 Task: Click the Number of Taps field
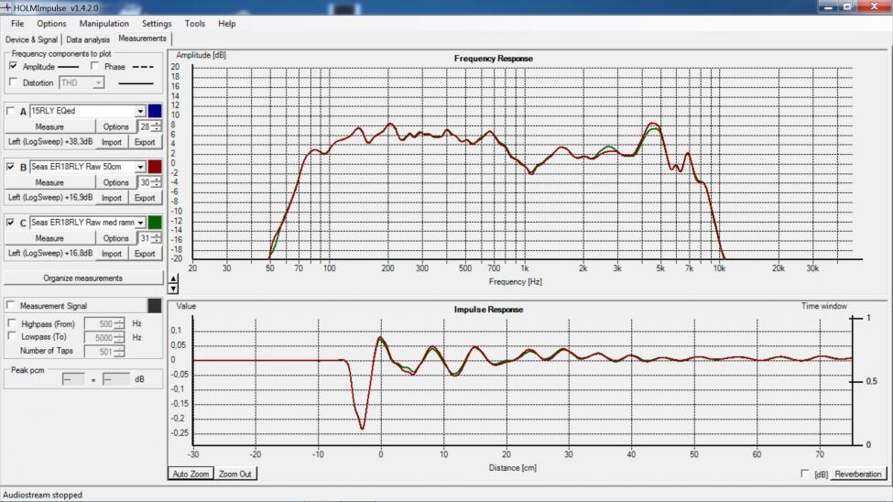point(104,352)
